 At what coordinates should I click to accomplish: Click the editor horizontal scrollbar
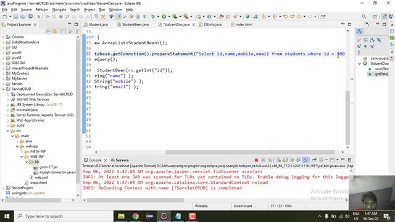point(250,152)
